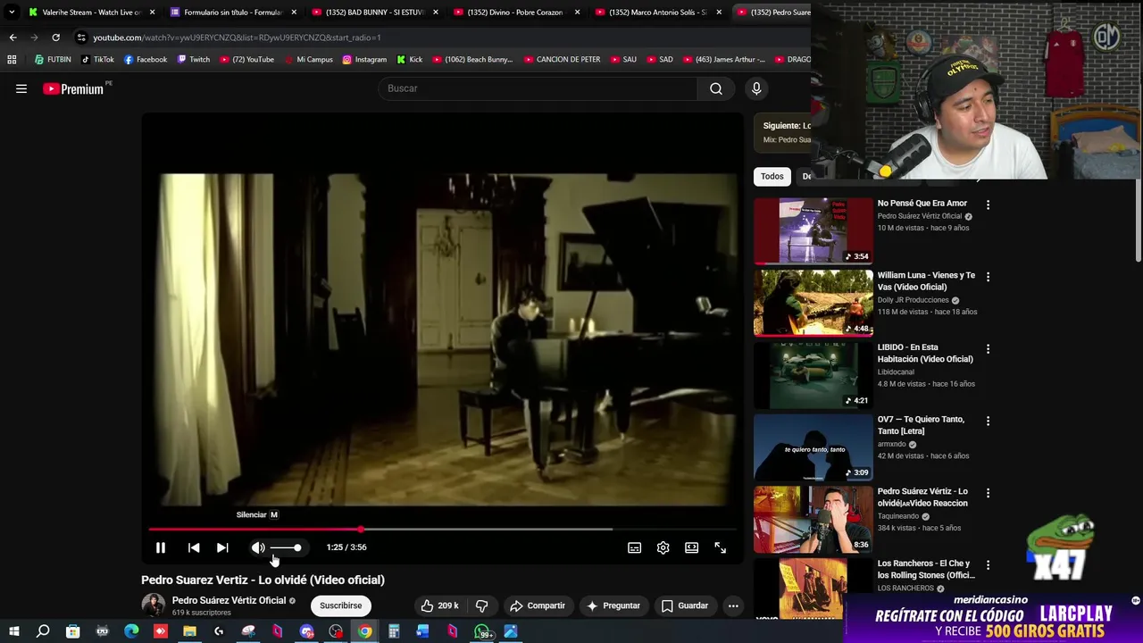
Task: Open the channel avatar picture
Action: 154,605
